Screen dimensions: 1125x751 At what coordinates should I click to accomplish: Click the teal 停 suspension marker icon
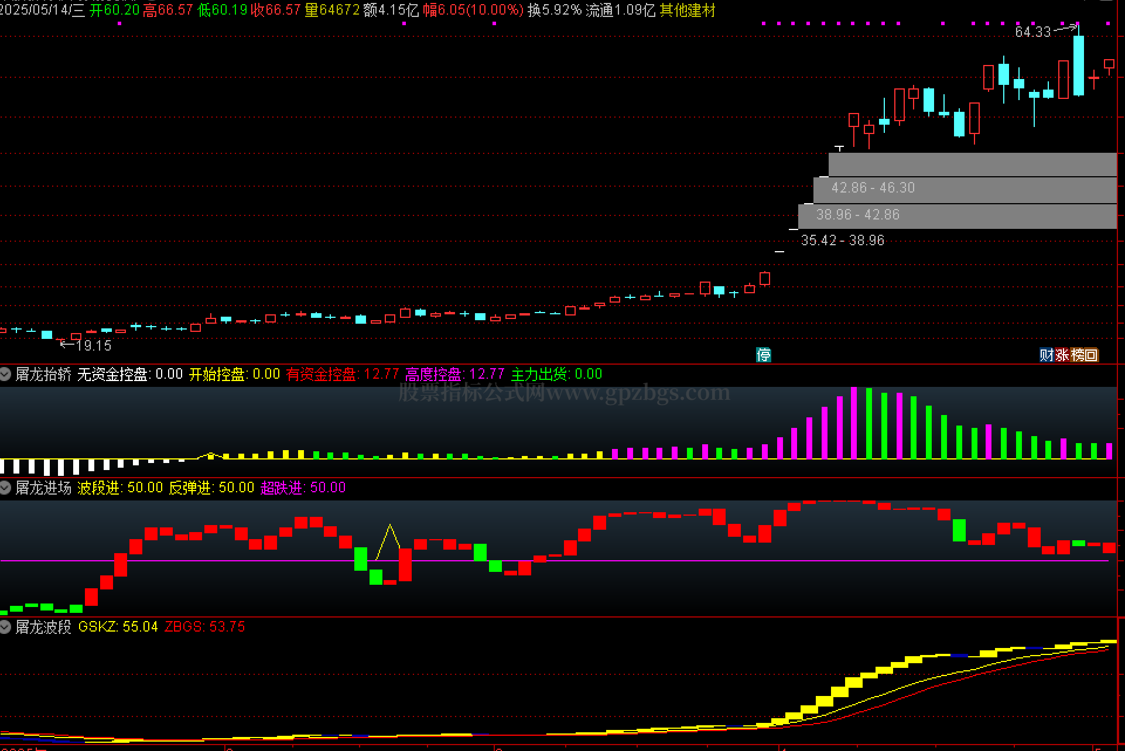point(763,355)
